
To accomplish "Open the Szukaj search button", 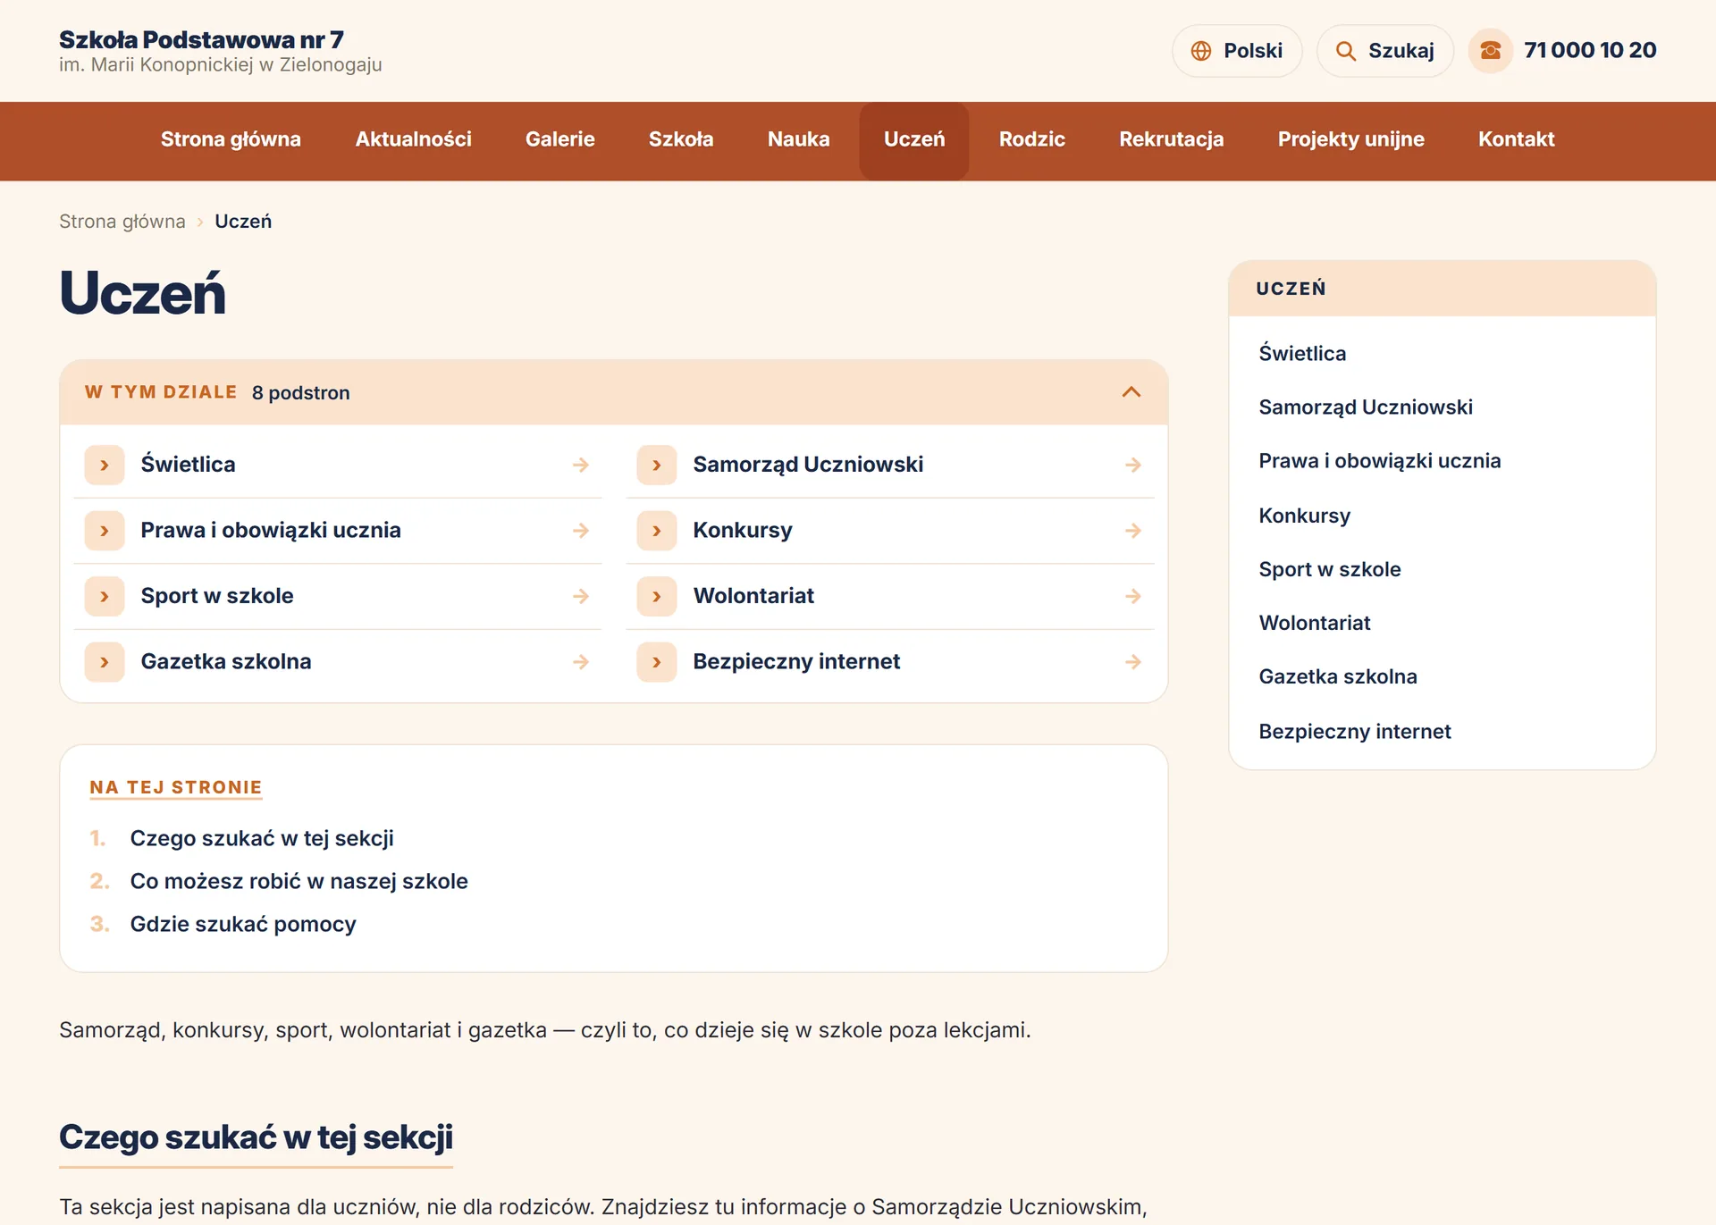I will click(1385, 51).
